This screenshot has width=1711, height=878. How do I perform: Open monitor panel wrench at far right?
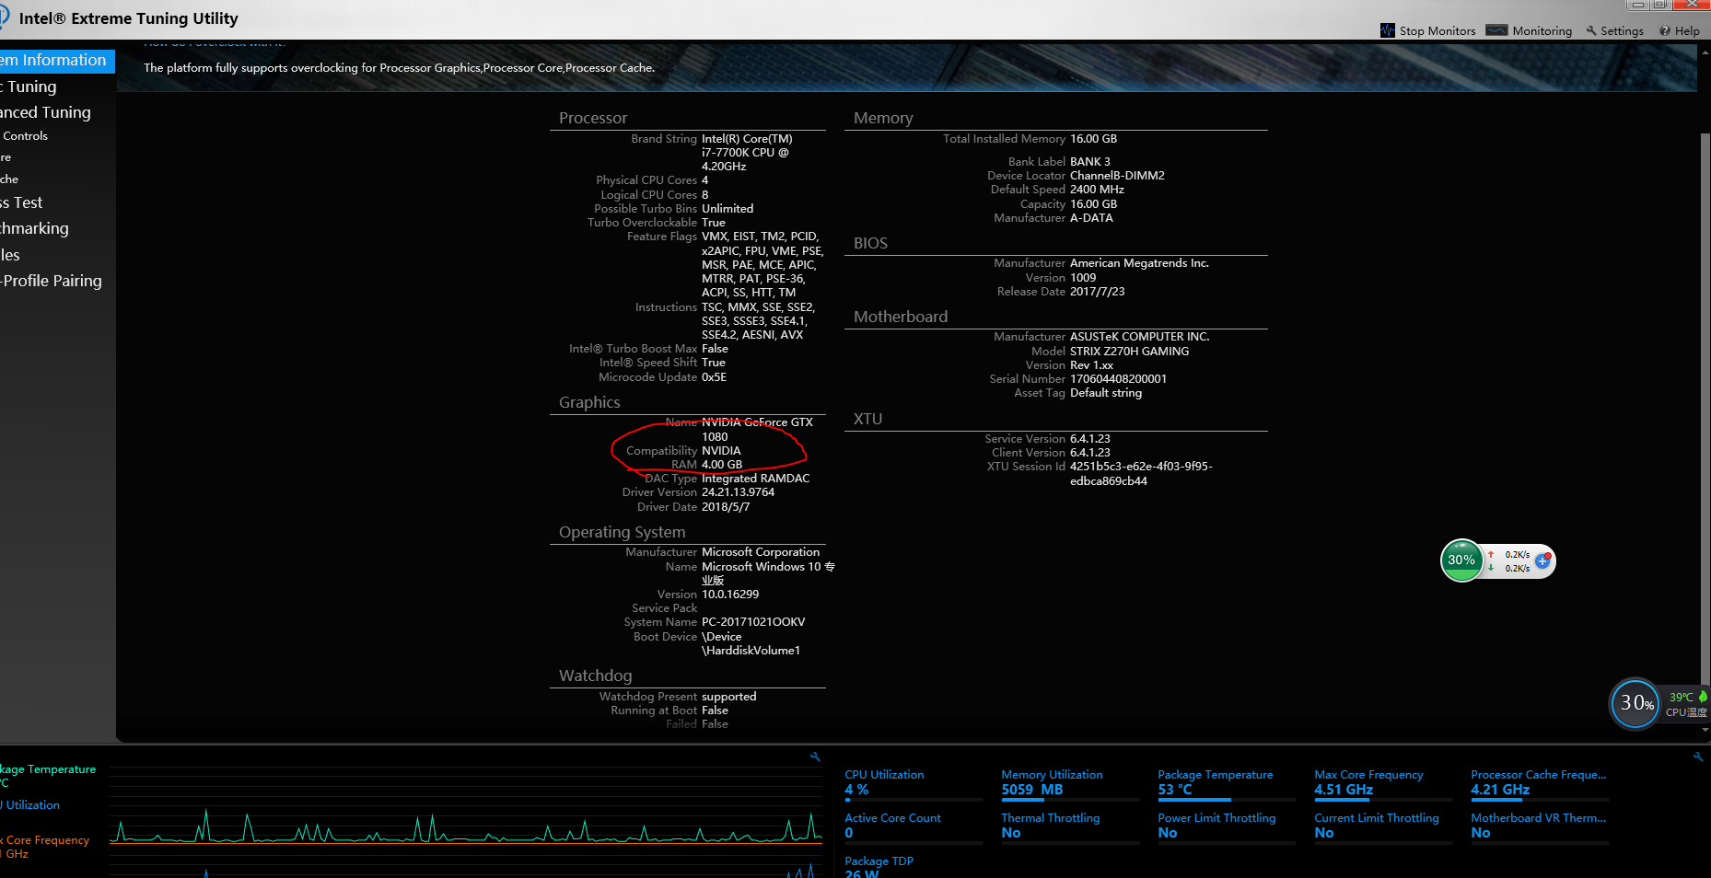1698,757
